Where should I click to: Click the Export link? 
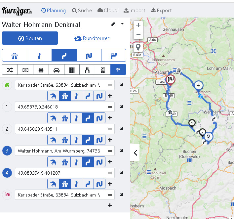coord(161,11)
